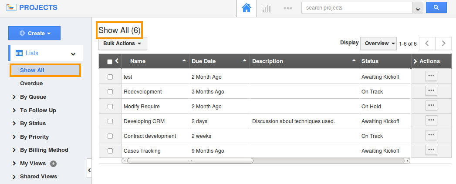The width and height of the screenshot is (456, 184).
Task: Sort by Name column arrow
Action: (184, 60)
